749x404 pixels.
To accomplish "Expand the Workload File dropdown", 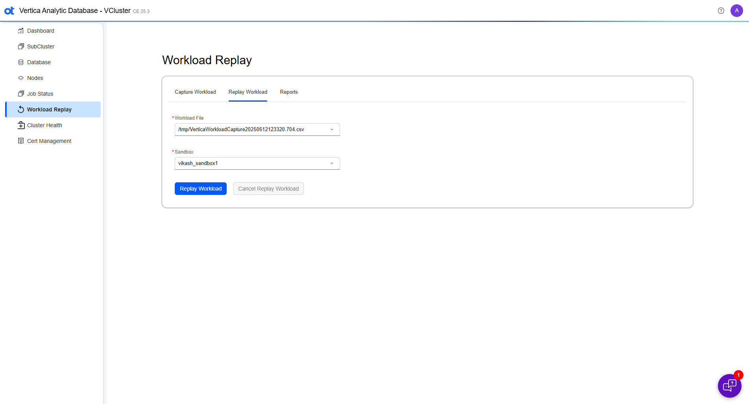I will coord(252,130).
